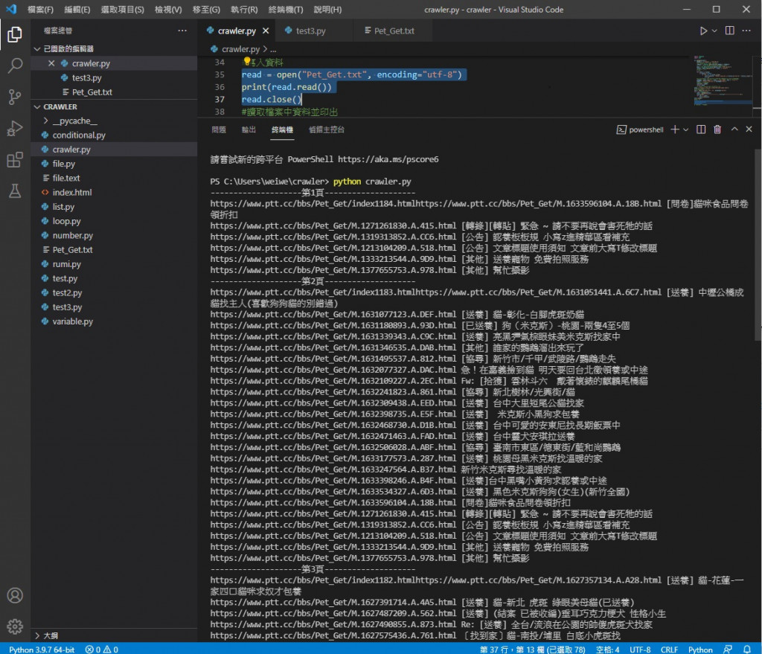Switch to the Output panel tab

coord(249,129)
